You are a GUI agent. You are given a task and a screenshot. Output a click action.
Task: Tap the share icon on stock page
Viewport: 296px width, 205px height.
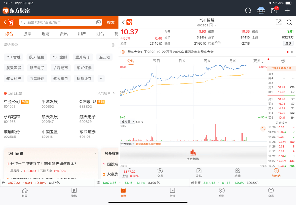[278, 22]
